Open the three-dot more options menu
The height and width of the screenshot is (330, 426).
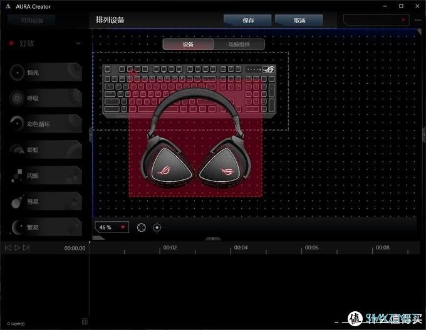point(418,20)
